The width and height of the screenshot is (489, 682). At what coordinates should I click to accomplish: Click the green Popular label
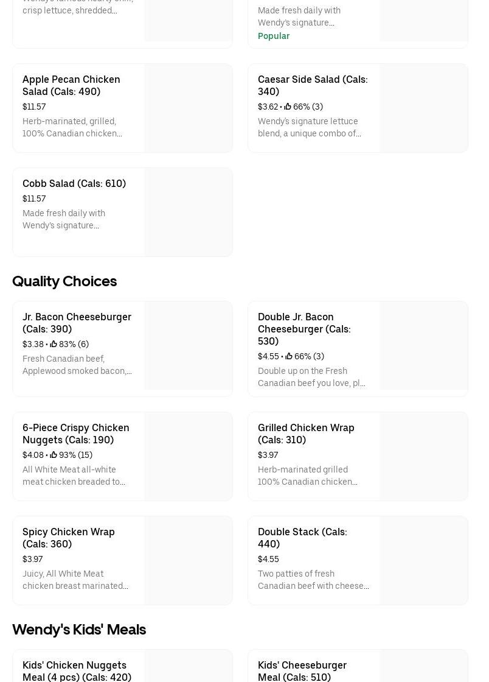pyautogui.click(x=274, y=36)
